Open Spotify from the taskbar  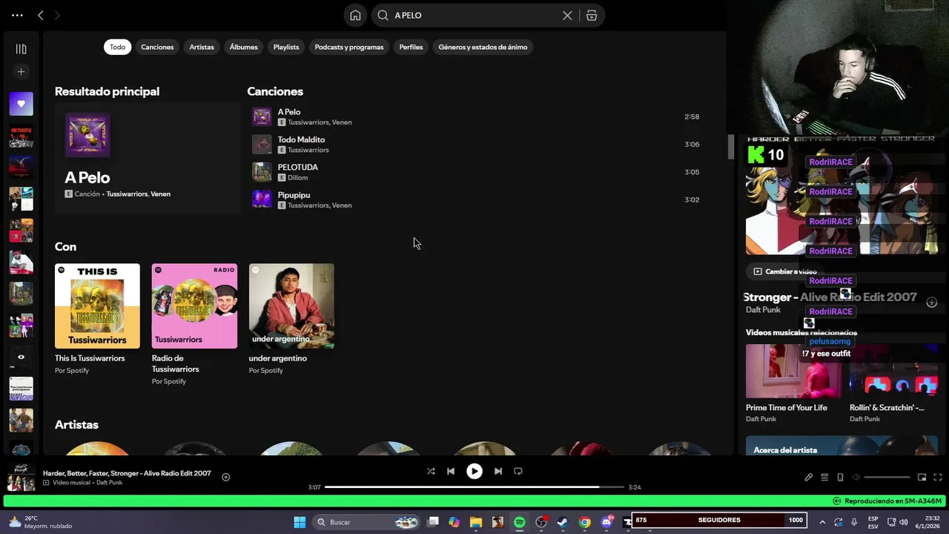(519, 522)
